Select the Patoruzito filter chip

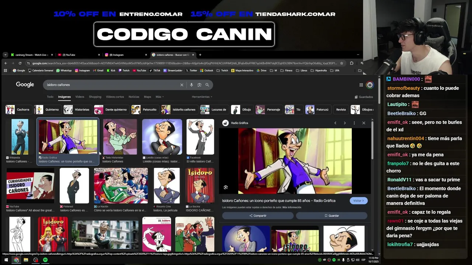pyautogui.click(x=145, y=109)
